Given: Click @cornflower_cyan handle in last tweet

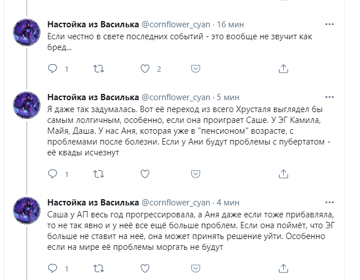Looking at the screenshot, I should (x=175, y=202).
